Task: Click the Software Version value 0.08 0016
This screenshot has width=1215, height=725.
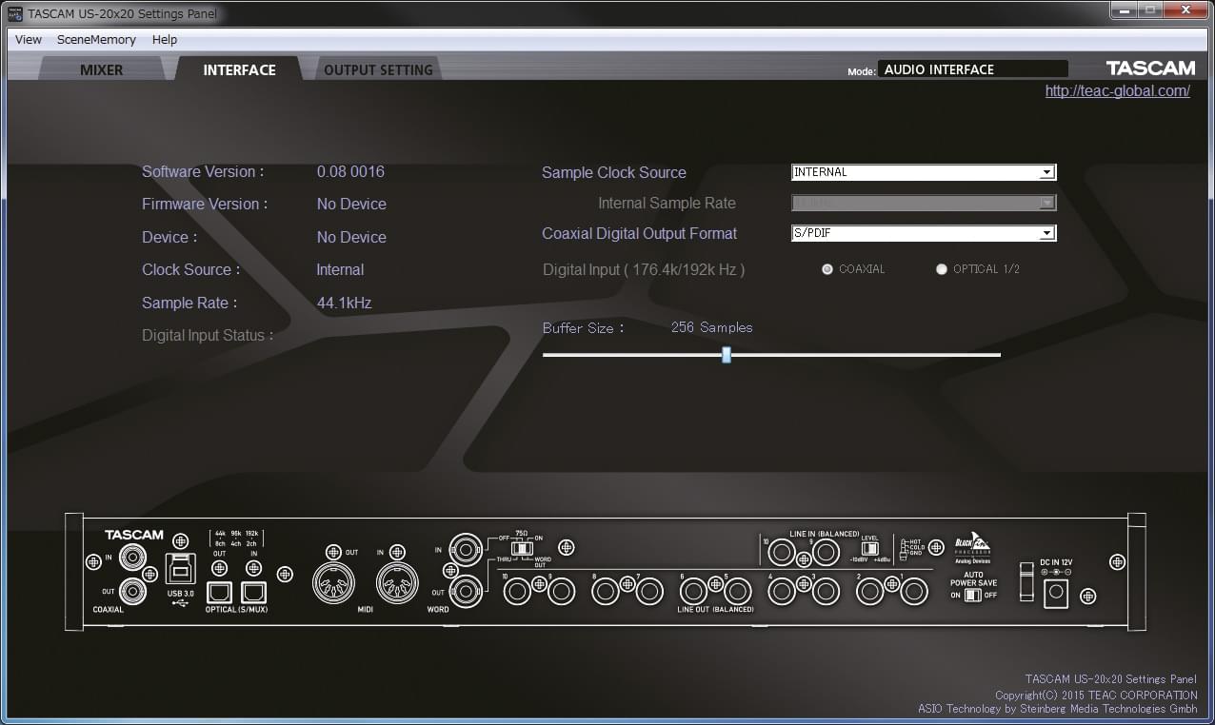Action: pyautogui.click(x=350, y=172)
